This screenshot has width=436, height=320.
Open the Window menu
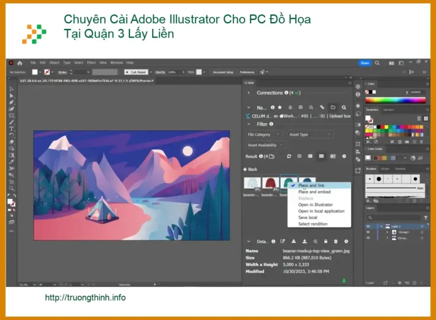116,63
